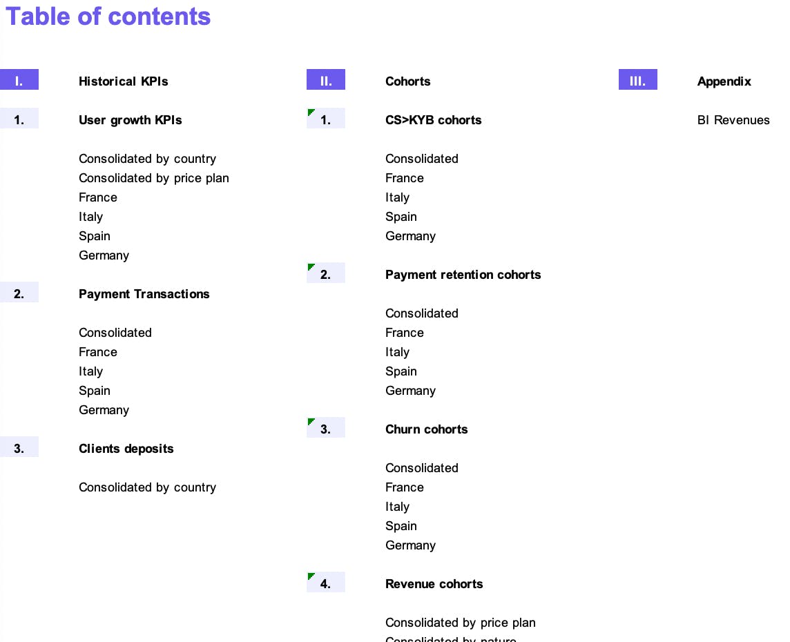Screen dimensions: 790x642
Task: Click the Historical KPIs section heading
Action: point(124,81)
